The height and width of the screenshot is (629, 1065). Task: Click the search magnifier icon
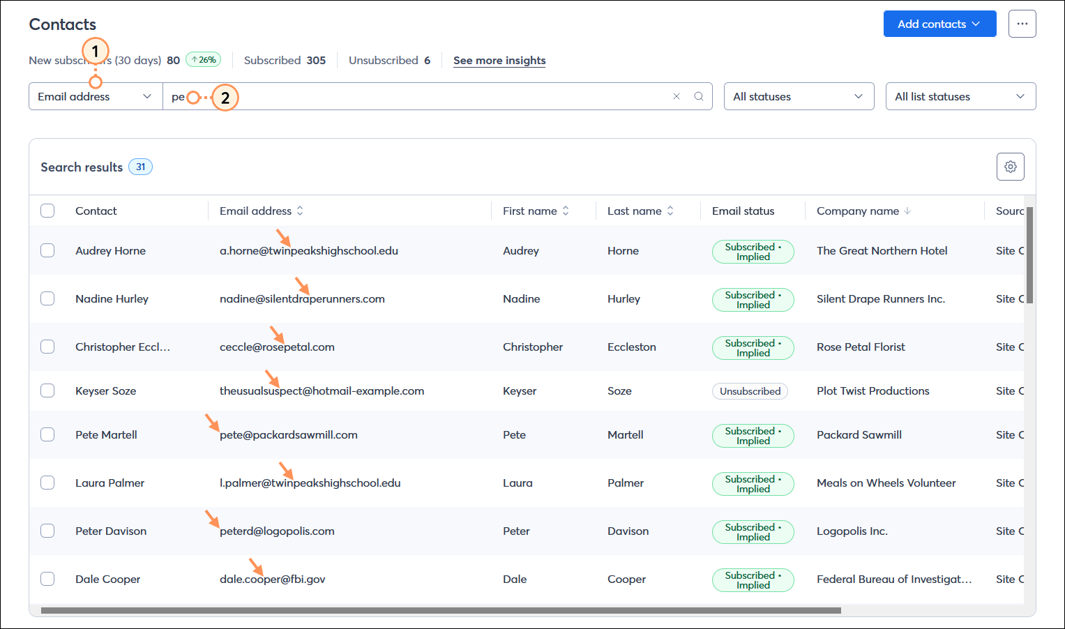pyautogui.click(x=698, y=96)
